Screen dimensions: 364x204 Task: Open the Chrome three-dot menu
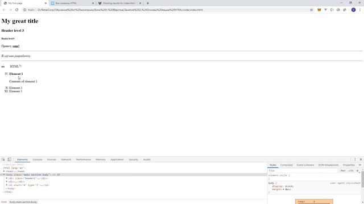tap(360, 10)
